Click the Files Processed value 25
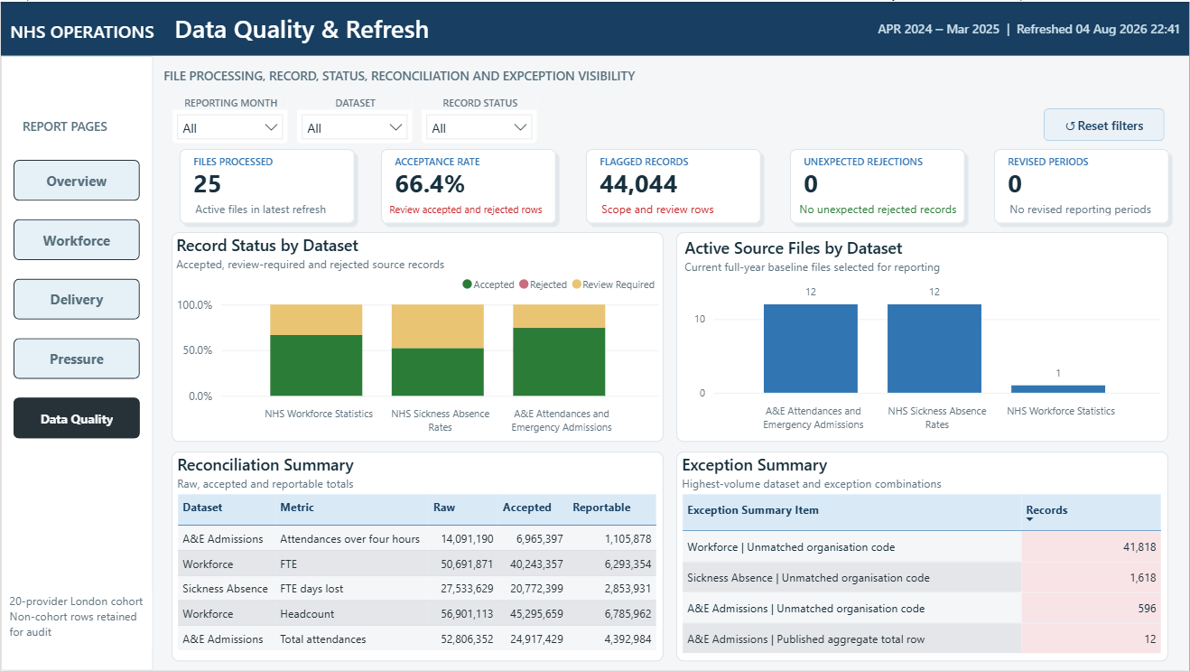The image size is (1190, 671). tap(208, 184)
